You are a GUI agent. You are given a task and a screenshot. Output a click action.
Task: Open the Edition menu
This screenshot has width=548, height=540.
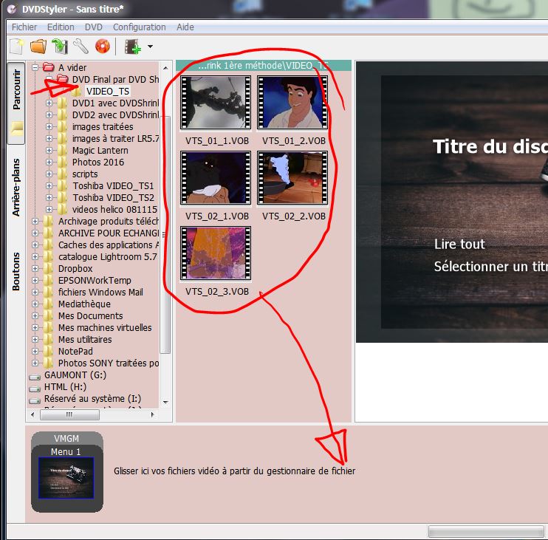[61, 27]
